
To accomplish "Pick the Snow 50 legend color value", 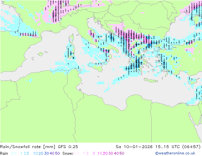I will coord(122,153).
